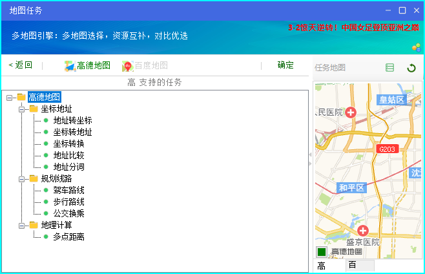The image size is (425, 274).
Task: Click the colorful balls icon under headline
Action: coord(417,47)
